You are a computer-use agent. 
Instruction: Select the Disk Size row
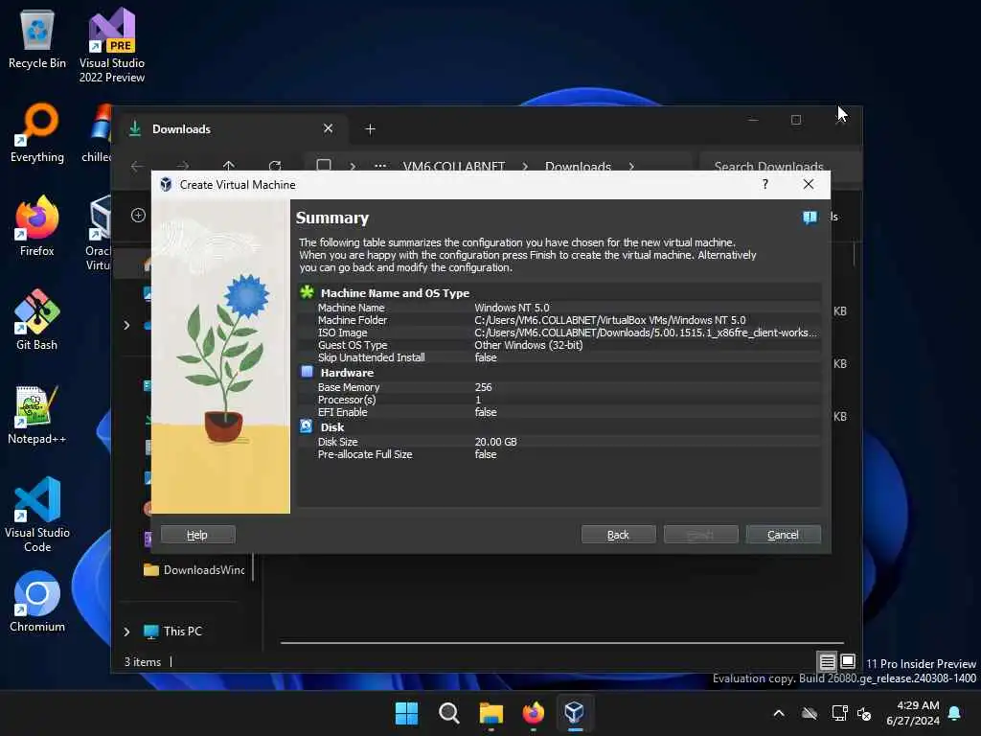559,441
